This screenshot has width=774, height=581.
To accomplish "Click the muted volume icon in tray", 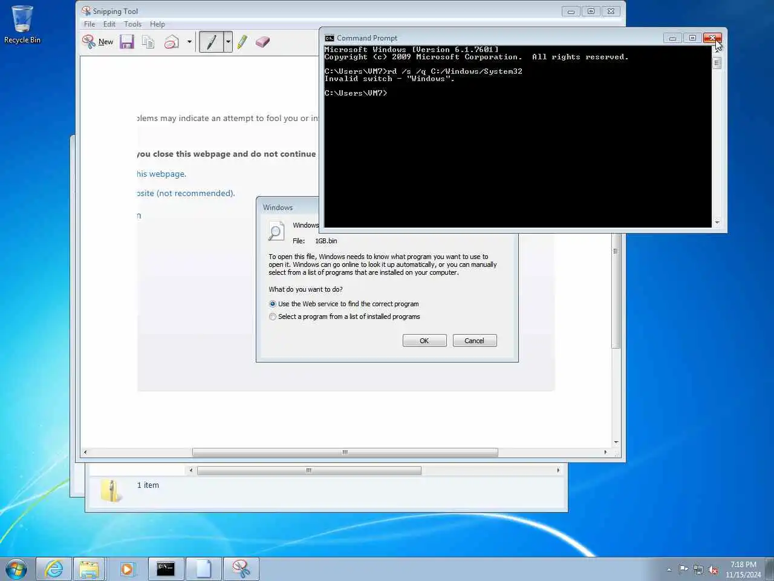I will 714,570.
